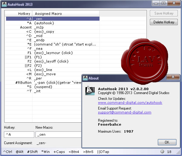Click the AutoHook title bar app icon

point(4,4)
